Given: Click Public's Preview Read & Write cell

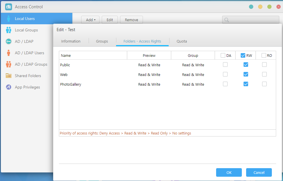Looking at the screenshot, I should (149, 65).
